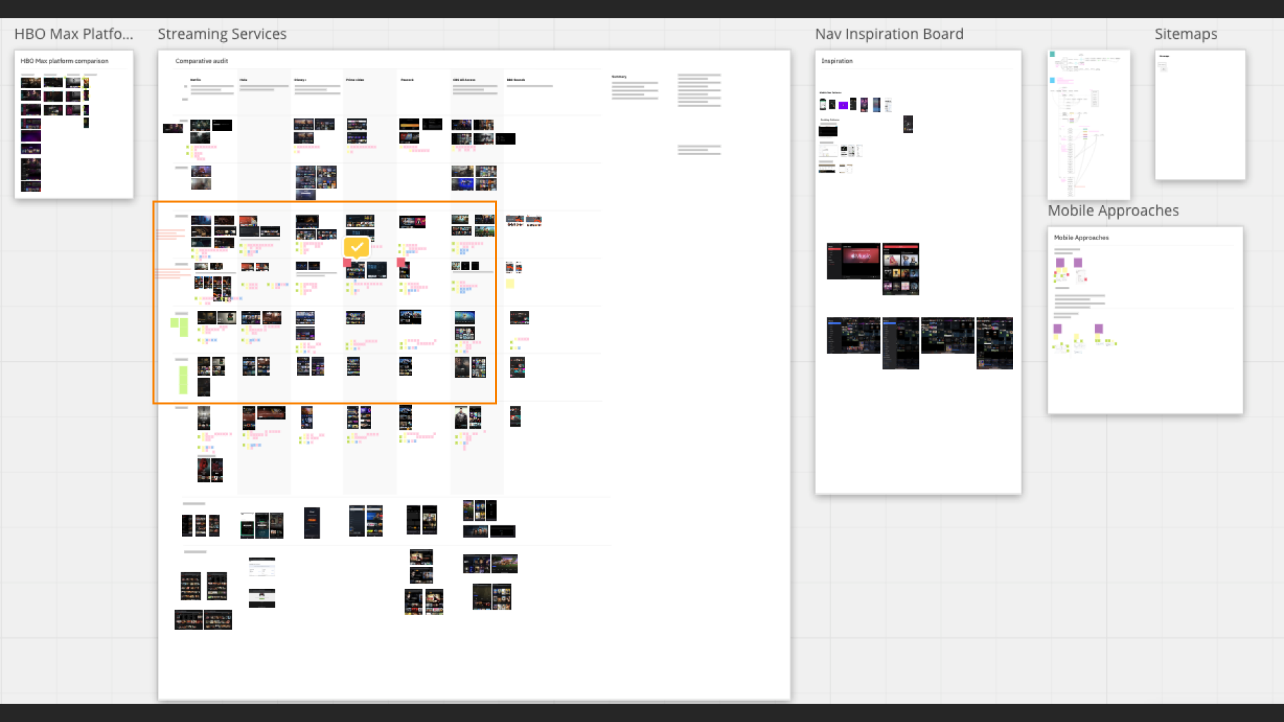The image size is (1284, 722).
Task: Click the 'Nav Inspiration Board' frame title
Action: [x=889, y=34]
